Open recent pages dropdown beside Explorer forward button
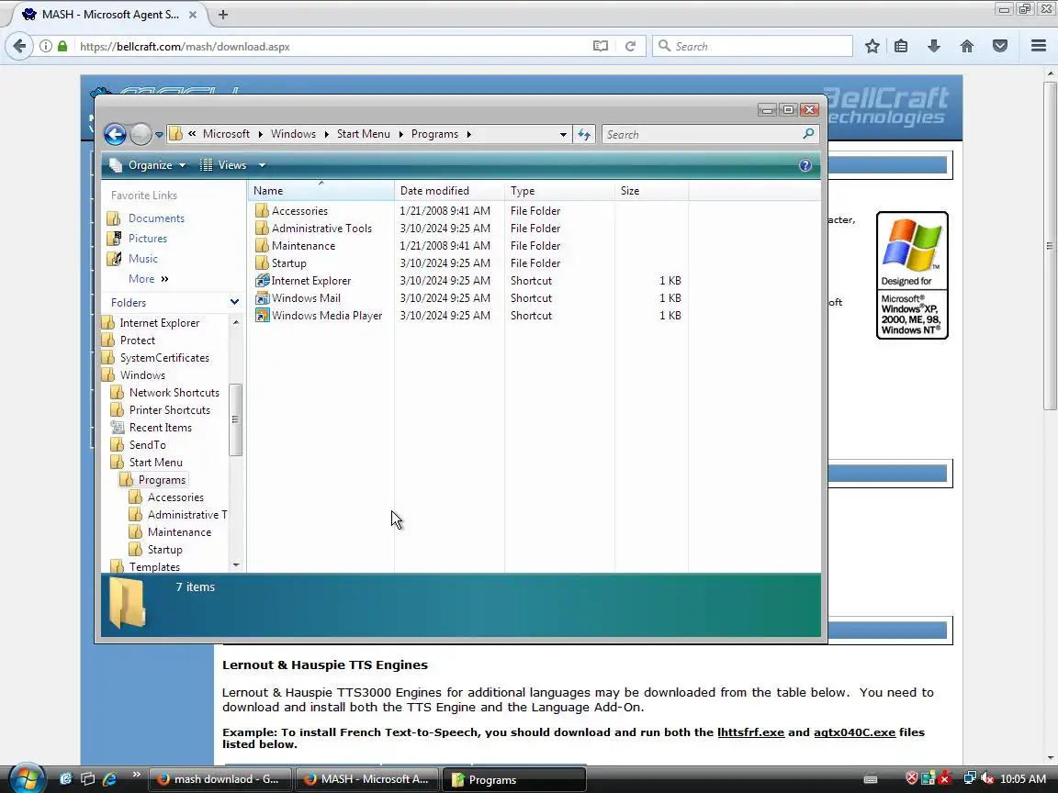The image size is (1058, 793). pos(159,135)
